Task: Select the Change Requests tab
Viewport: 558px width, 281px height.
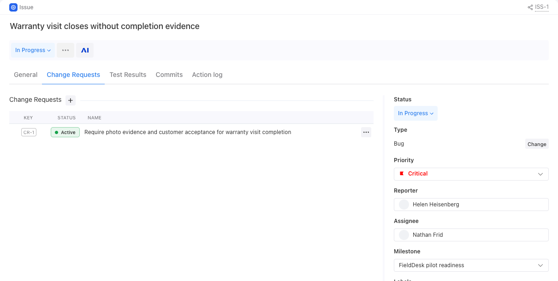Action: 73,75
